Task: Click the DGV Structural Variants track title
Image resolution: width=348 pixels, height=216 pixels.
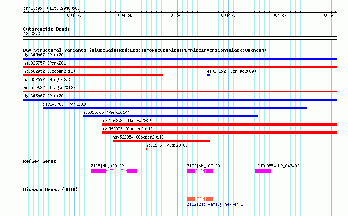Action: pyautogui.click(x=145, y=50)
